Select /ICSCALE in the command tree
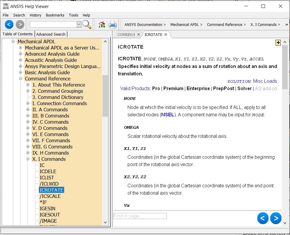Screen dimensions: 290x235 click(50, 196)
